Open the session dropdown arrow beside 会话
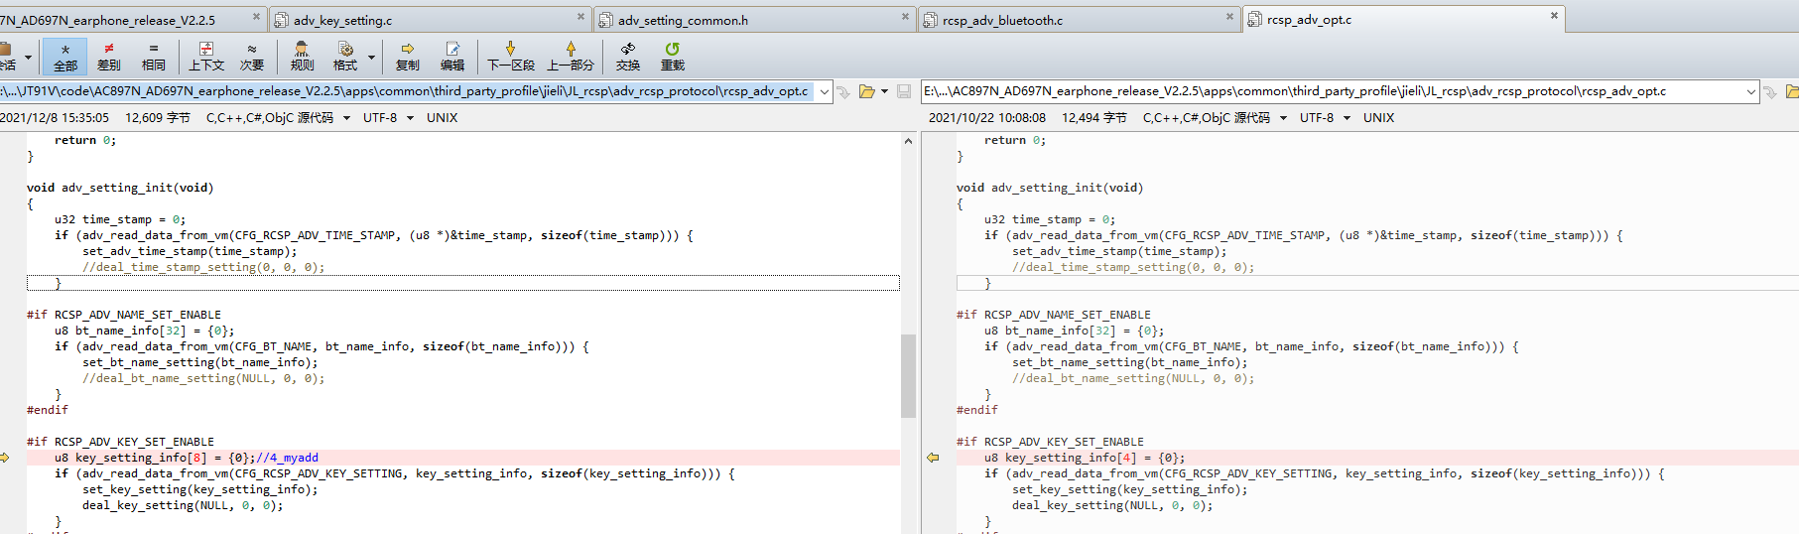1799x534 pixels. click(28, 58)
